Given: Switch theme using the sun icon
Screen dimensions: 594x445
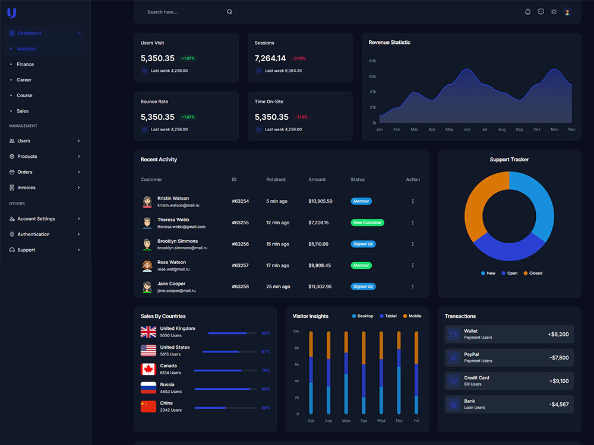Looking at the screenshot, I should pos(554,11).
